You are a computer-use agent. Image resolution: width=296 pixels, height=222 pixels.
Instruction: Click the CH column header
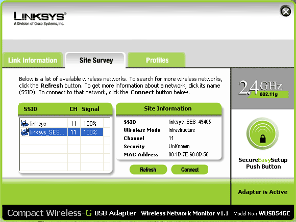pyautogui.click(x=73, y=109)
